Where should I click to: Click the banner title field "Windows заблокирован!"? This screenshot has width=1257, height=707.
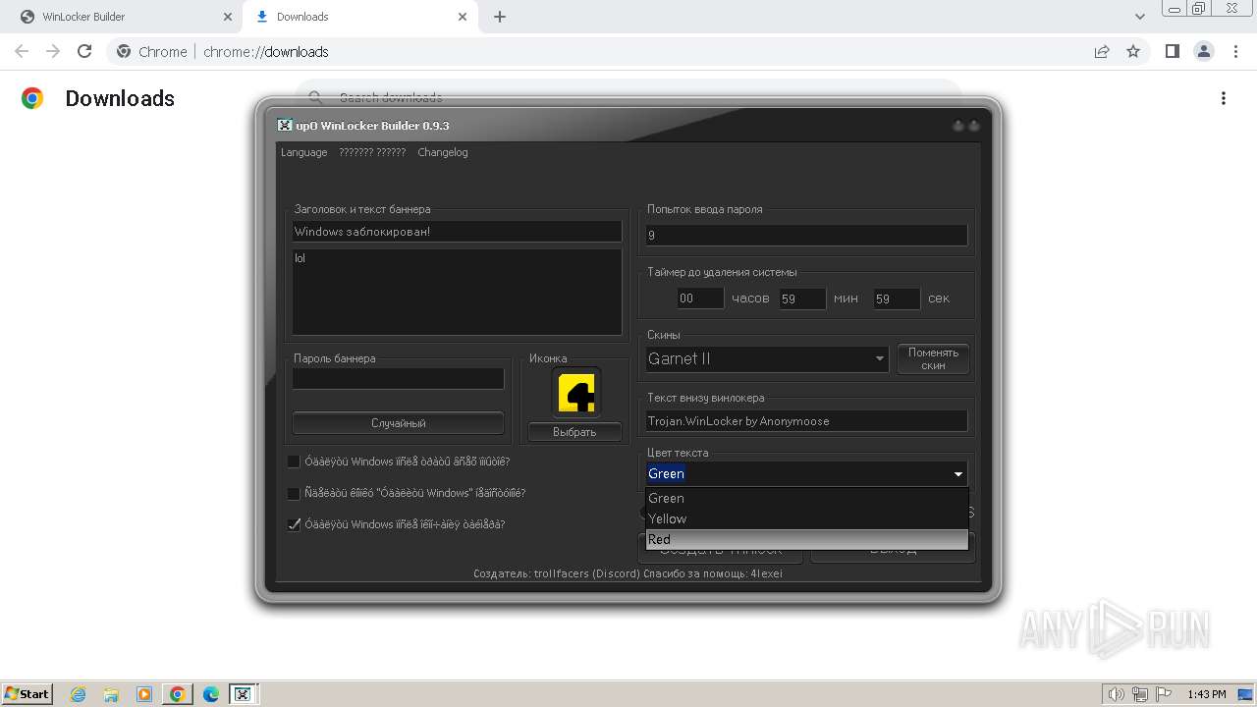(x=457, y=232)
